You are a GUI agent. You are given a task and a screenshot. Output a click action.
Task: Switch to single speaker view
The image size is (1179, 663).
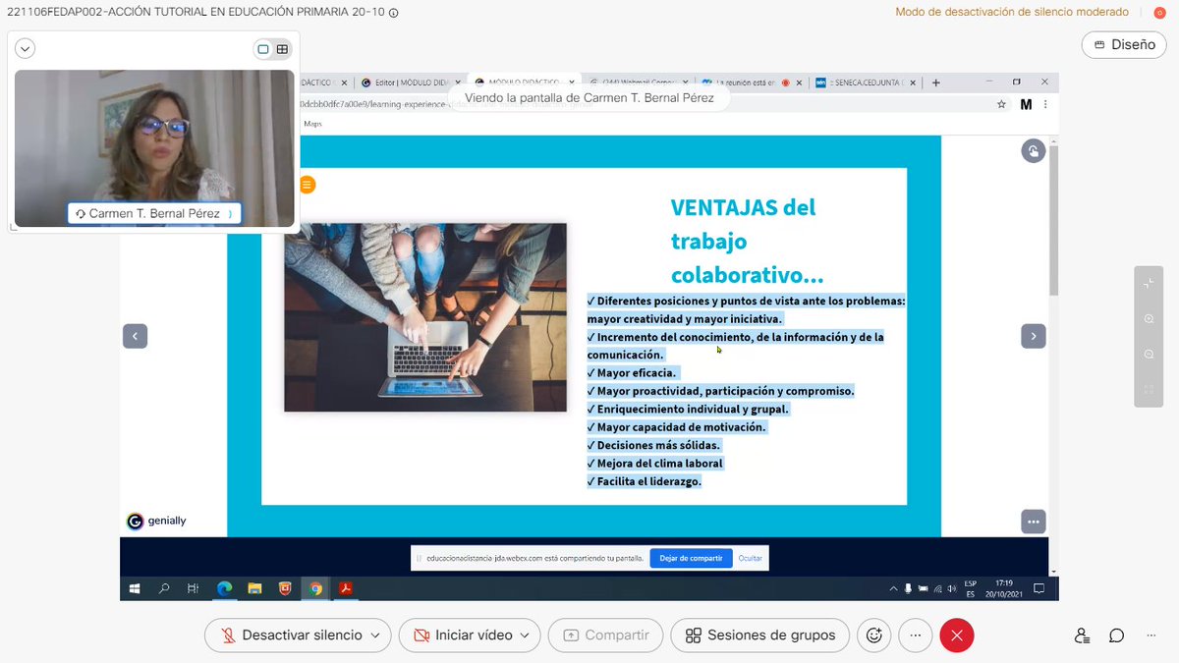pyautogui.click(x=263, y=49)
